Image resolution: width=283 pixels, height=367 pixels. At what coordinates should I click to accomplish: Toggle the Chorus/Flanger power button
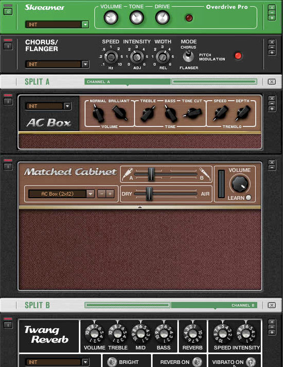click(8, 46)
